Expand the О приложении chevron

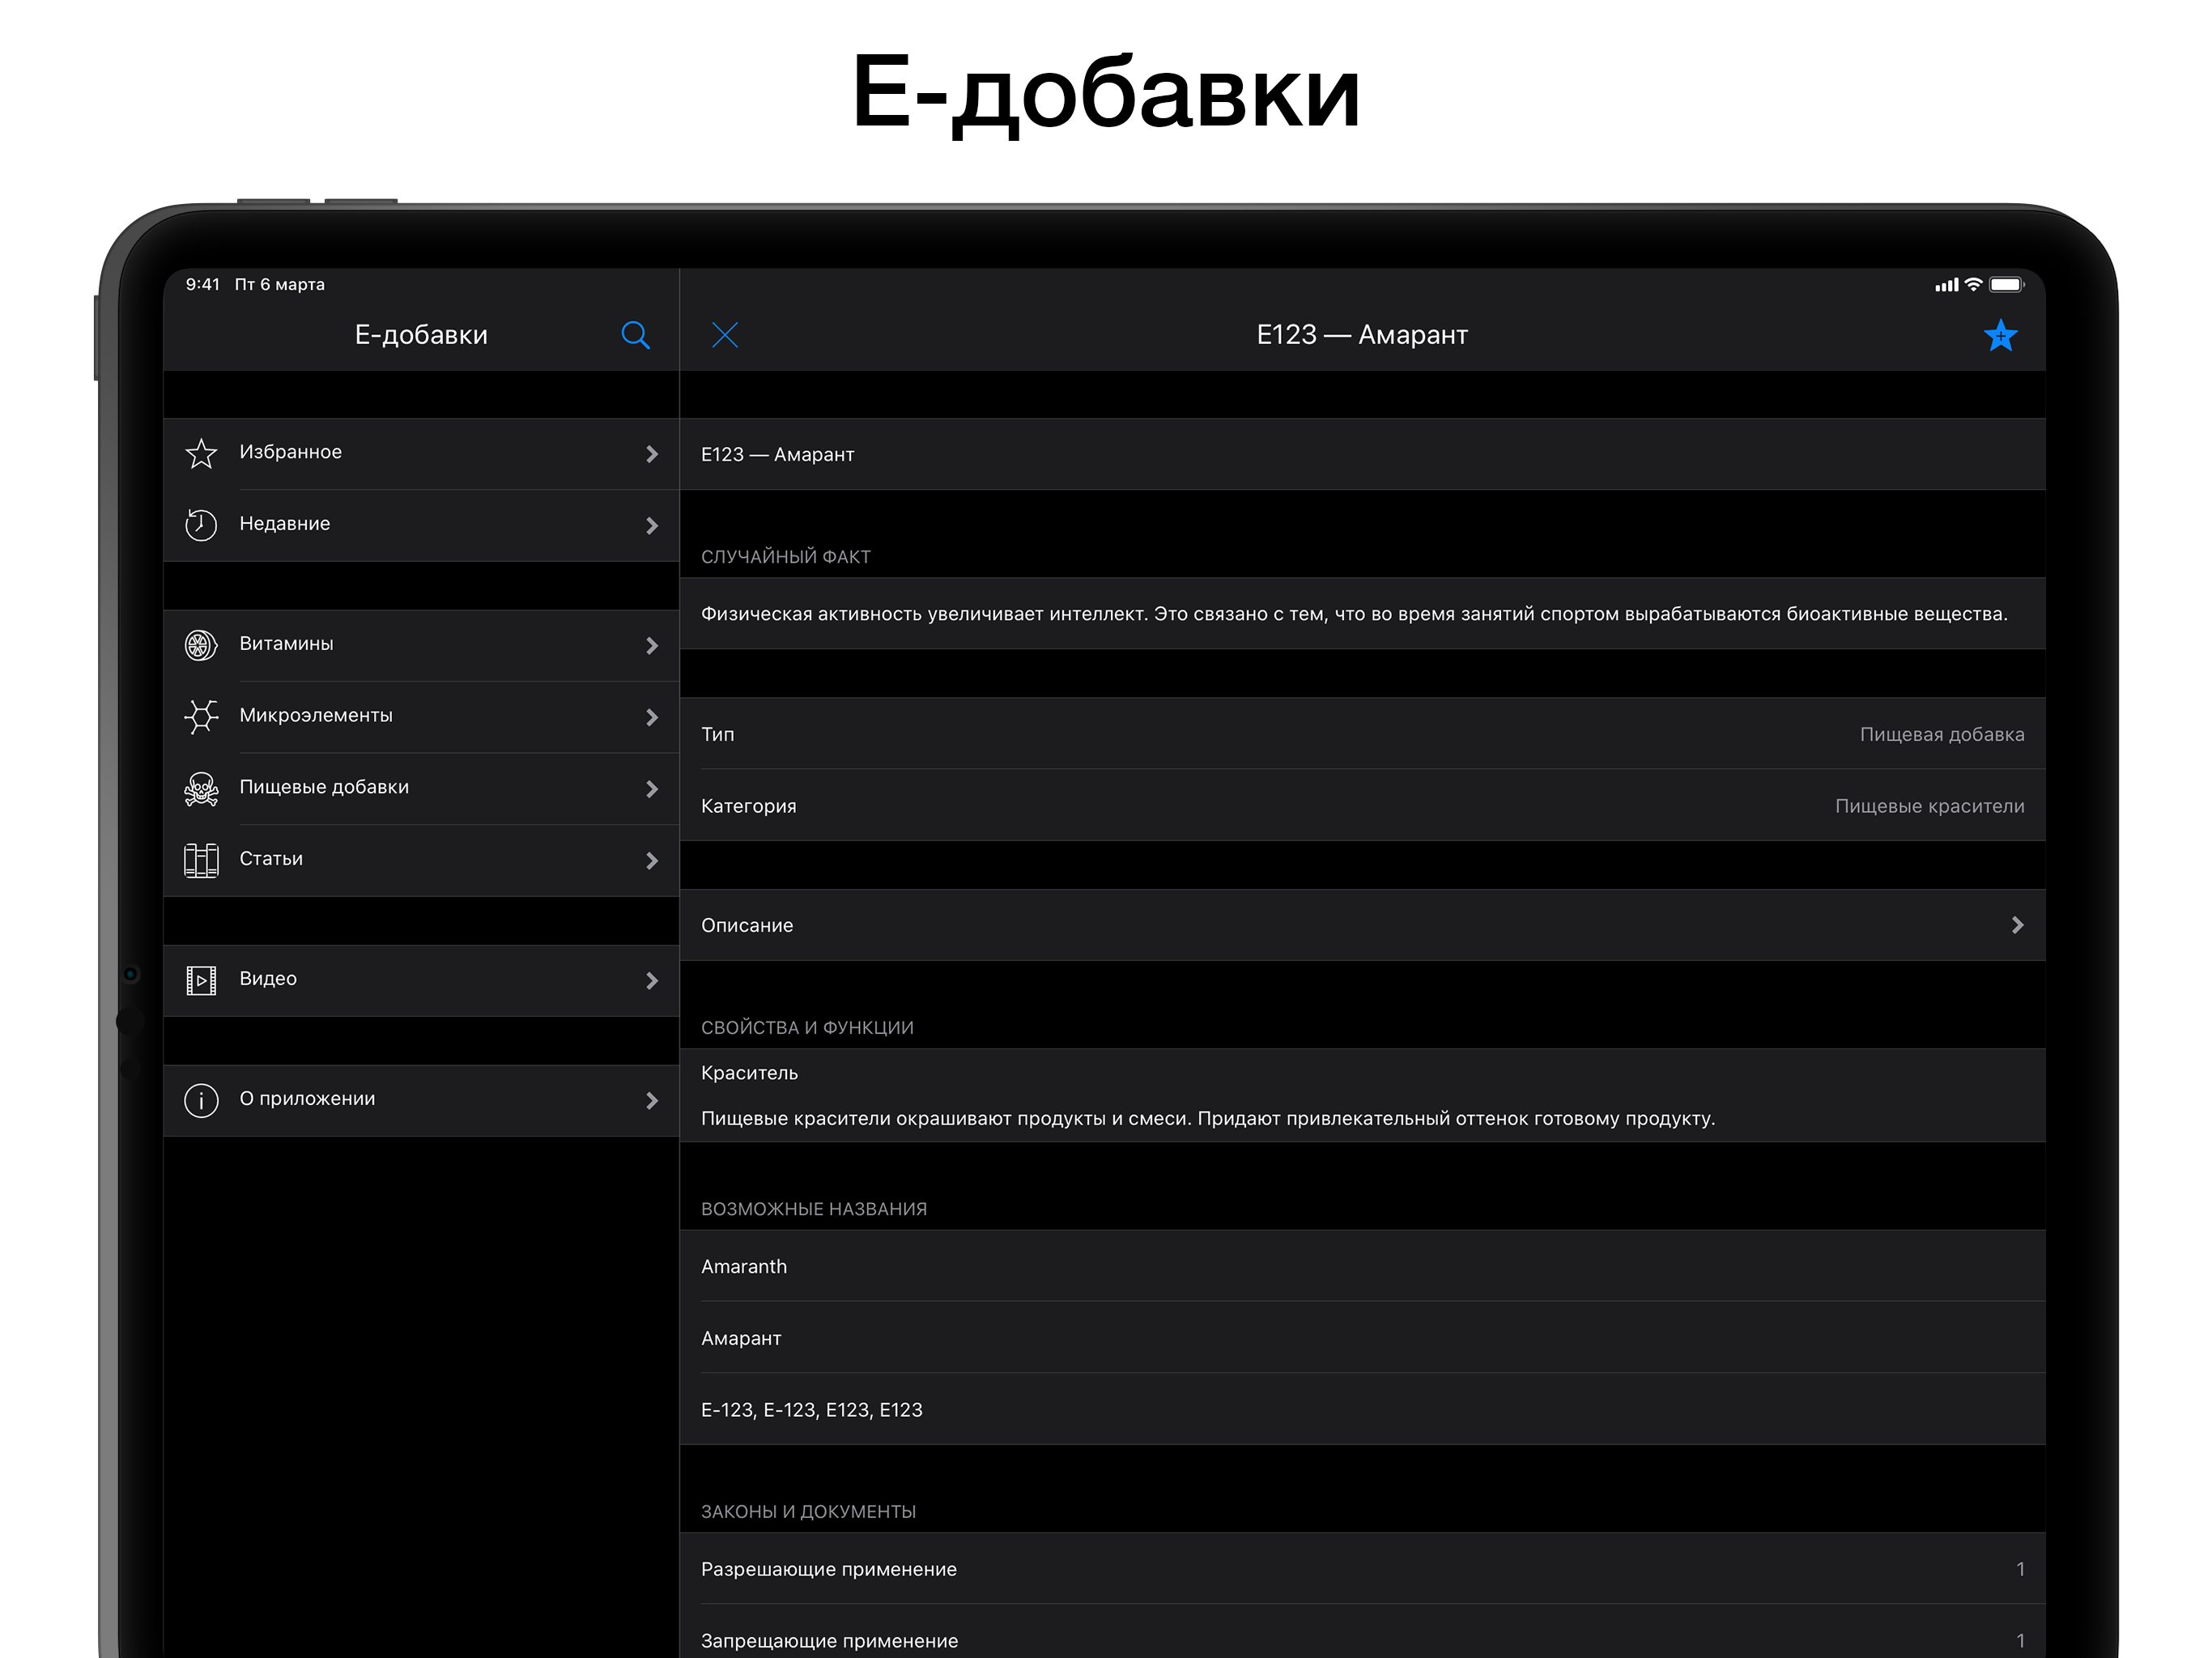click(x=652, y=1101)
